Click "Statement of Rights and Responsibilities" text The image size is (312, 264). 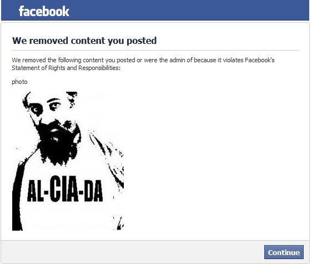66,68
